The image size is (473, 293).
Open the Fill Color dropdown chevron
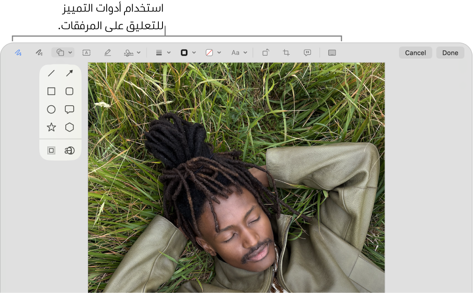pos(219,53)
